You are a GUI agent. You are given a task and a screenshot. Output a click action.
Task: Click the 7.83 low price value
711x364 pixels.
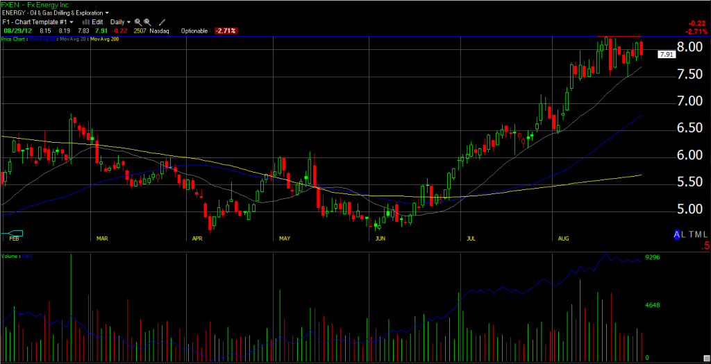tap(83, 31)
